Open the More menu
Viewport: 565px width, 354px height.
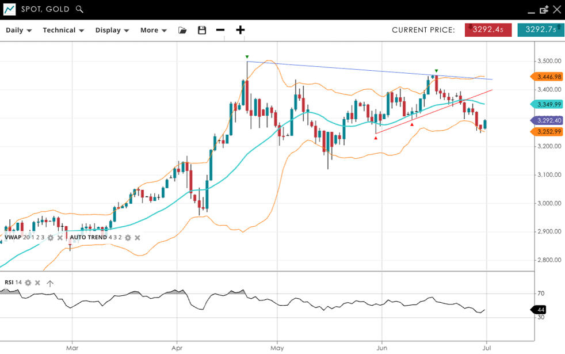click(x=154, y=30)
